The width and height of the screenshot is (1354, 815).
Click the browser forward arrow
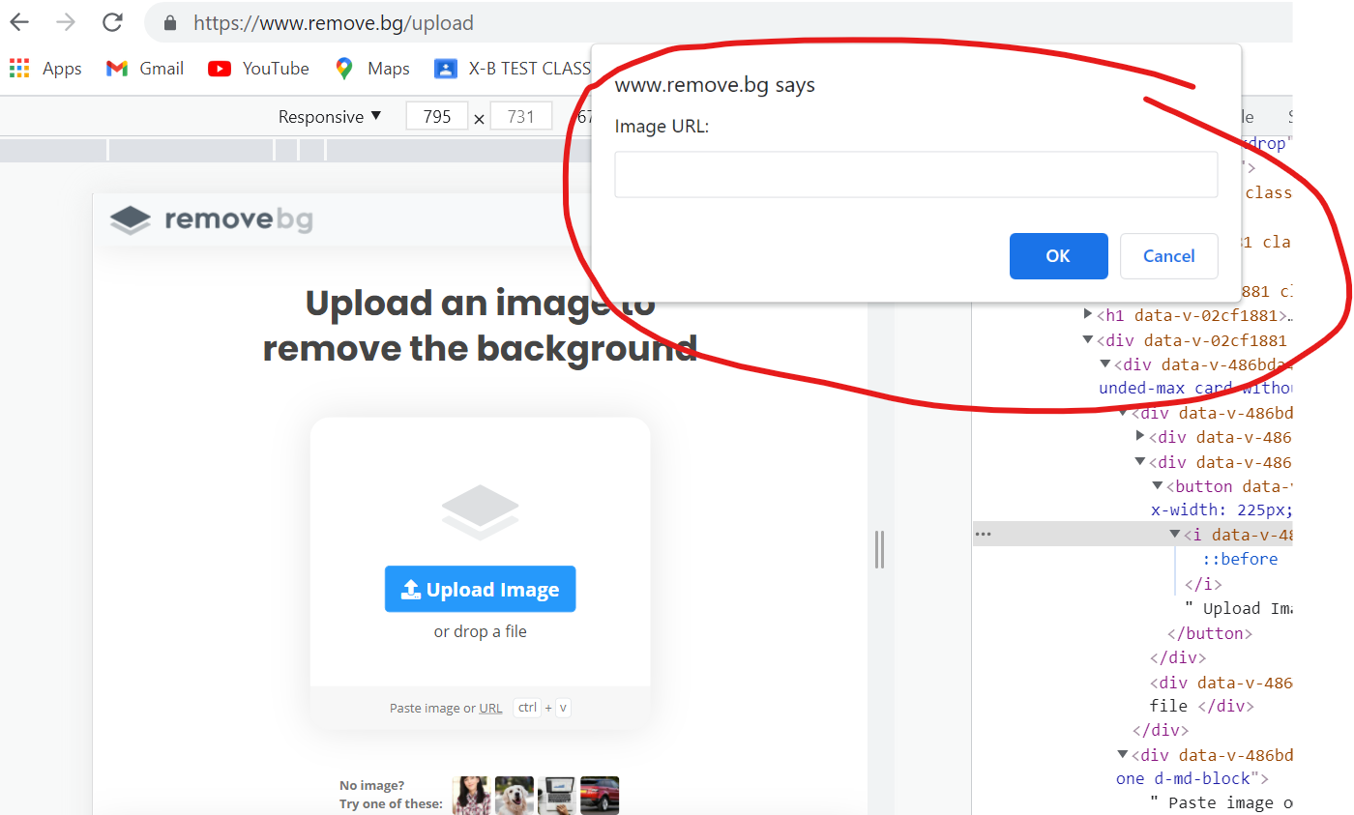[66, 22]
